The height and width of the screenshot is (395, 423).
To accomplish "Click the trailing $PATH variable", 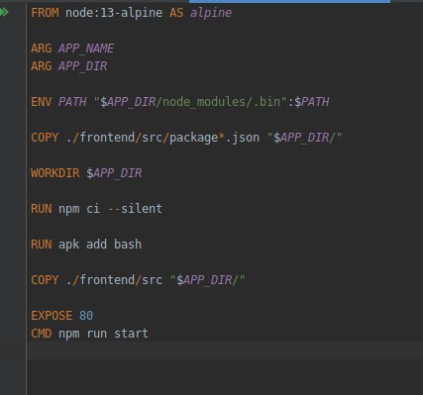I will 312,102.
